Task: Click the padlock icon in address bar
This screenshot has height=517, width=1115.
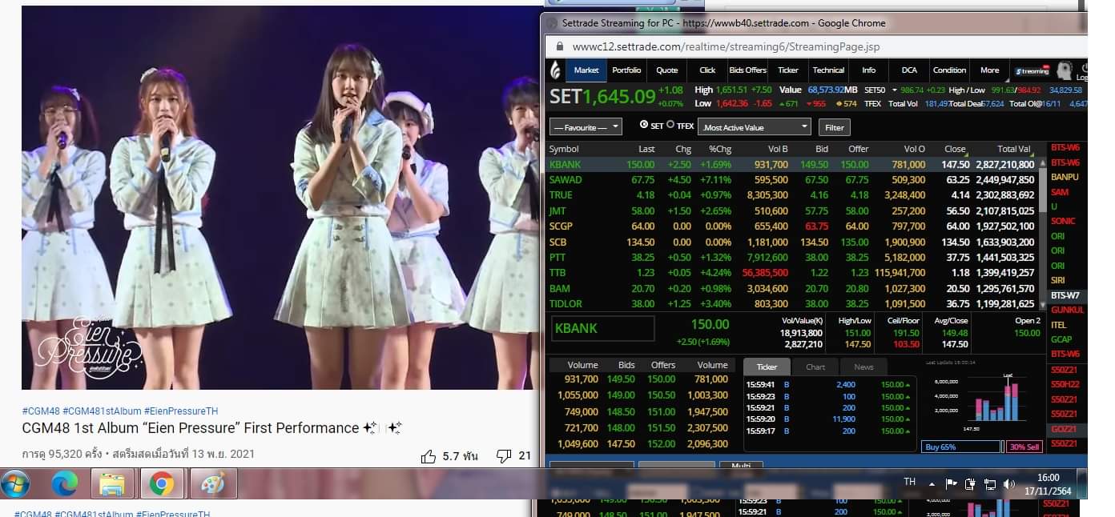Action: (558, 46)
